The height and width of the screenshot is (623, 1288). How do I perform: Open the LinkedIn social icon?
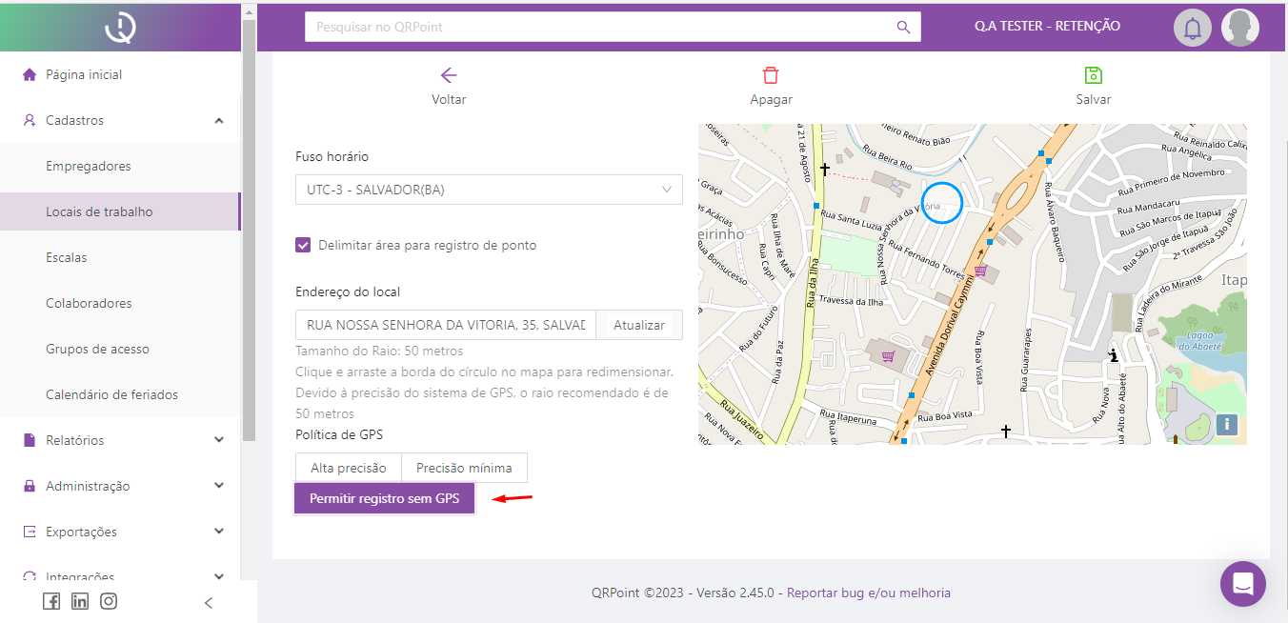point(80,601)
